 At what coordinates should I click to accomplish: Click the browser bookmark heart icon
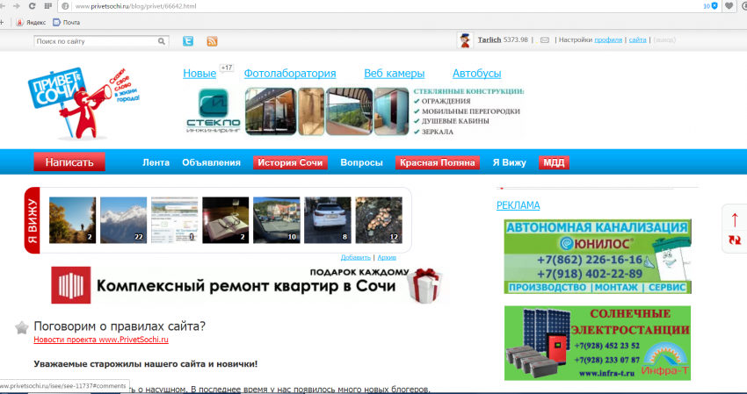pos(729,6)
